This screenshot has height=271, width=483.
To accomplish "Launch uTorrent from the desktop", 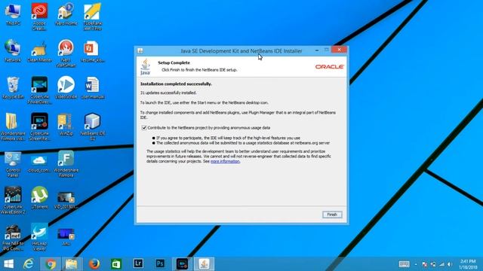I will (x=39, y=198).
